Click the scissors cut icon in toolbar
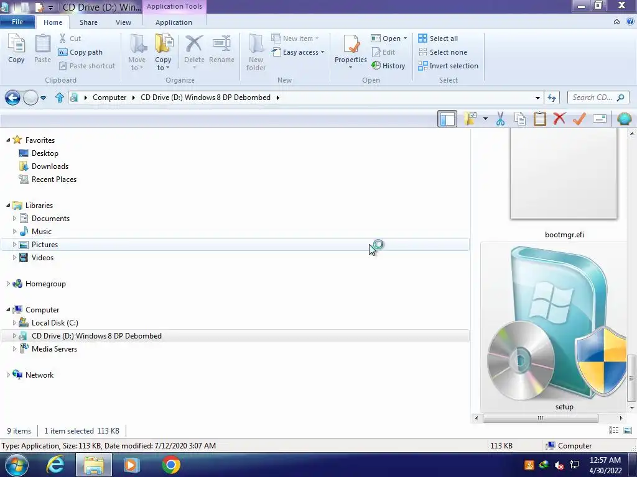The height and width of the screenshot is (477, 637). [x=501, y=119]
